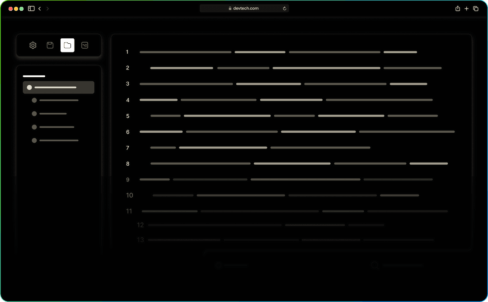Select the active folder icon in the toolbar
This screenshot has width=488, height=302.
(67, 45)
